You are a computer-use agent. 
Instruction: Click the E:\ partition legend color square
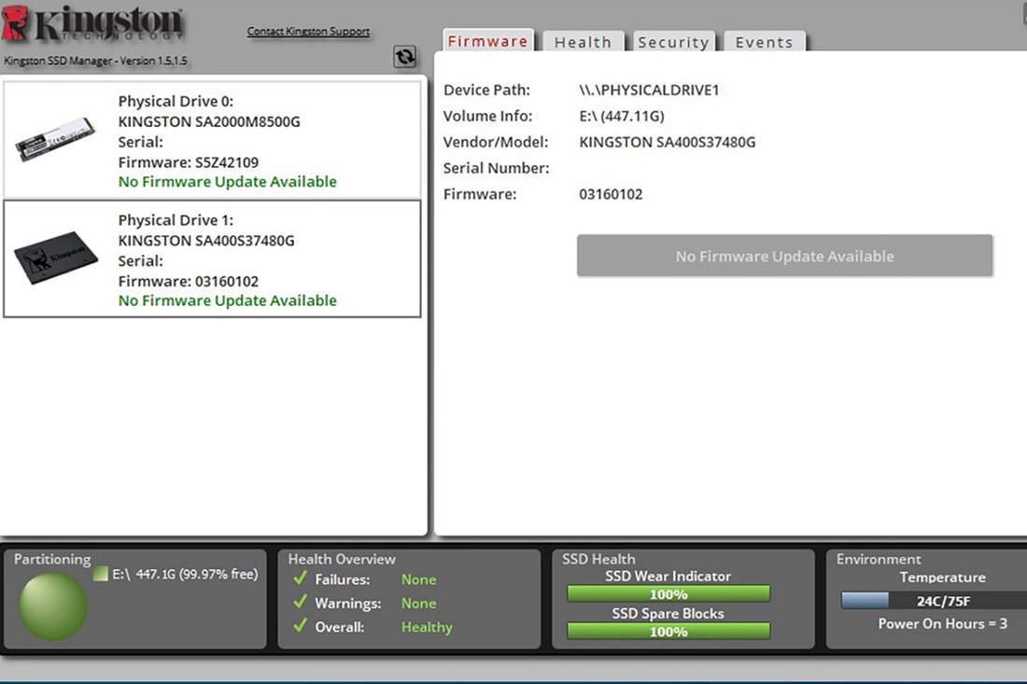(100, 575)
